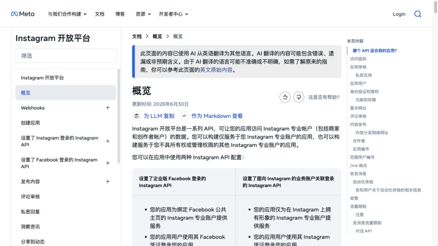Click the sidebar navigation scrollbar
Viewport: 438px width, 246px height.
click(x=119, y=116)
